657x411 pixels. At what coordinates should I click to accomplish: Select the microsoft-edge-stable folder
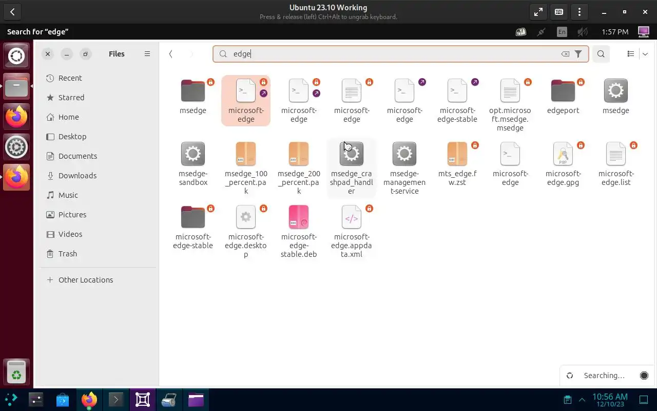click(x=193, y=227)
